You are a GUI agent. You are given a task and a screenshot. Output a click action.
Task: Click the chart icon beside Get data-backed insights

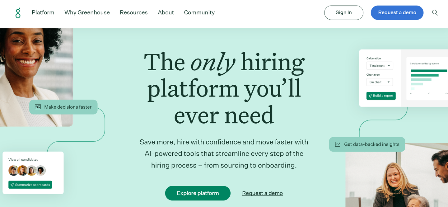point(338,144)
